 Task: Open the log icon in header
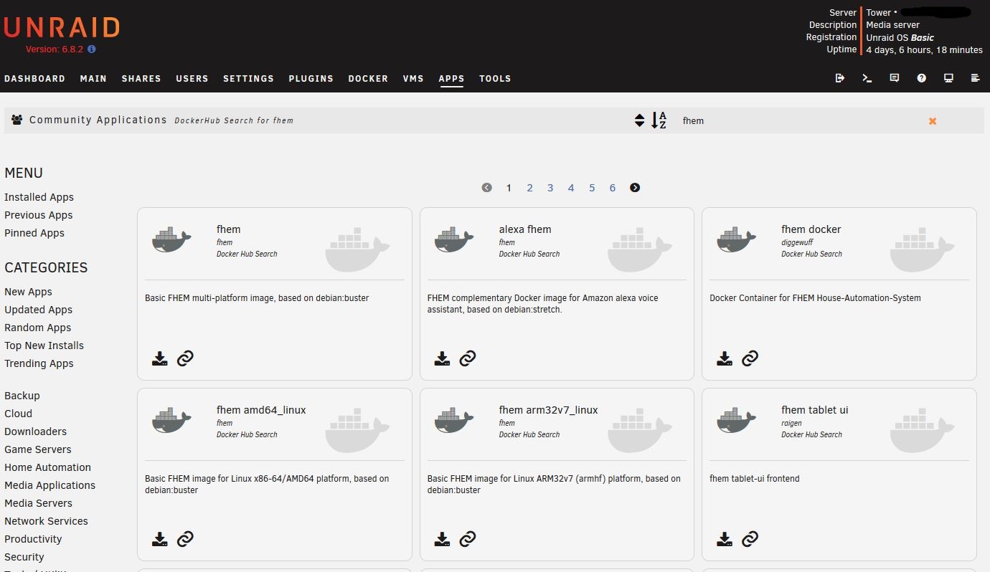975,78
